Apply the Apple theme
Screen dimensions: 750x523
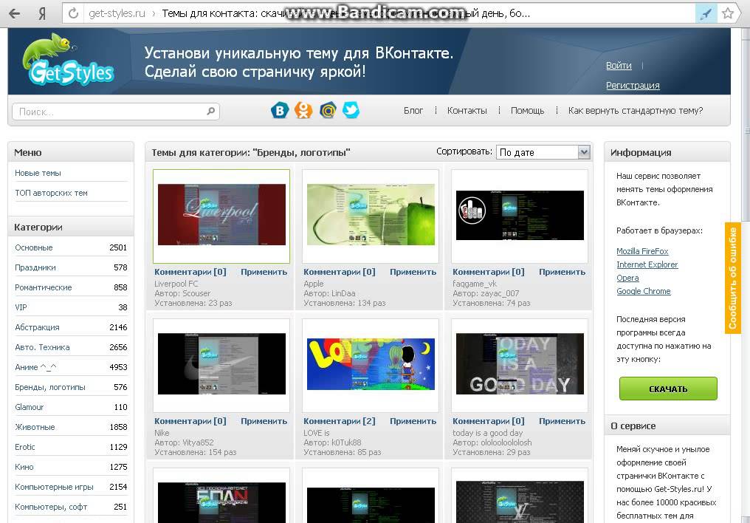[413, 272]
